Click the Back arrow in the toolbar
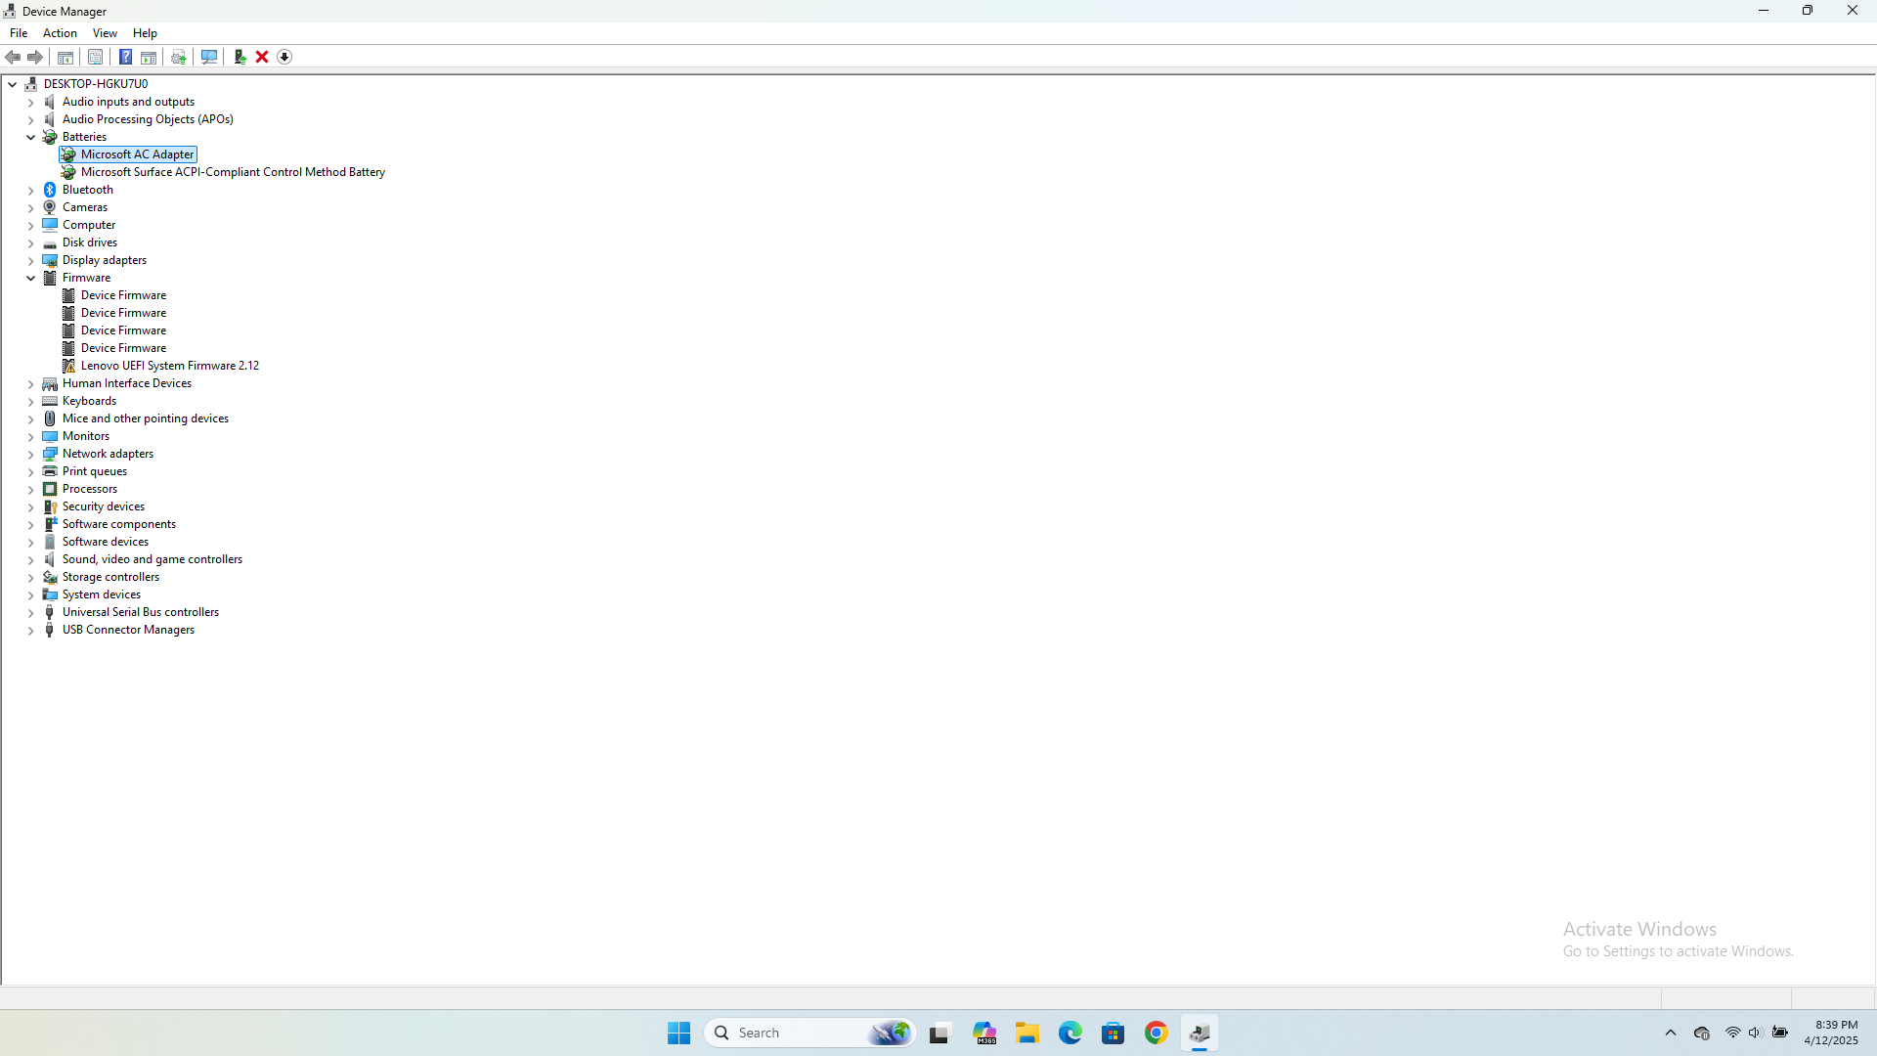This screenshot has width=1877, height=1056. tap(14, 57)
